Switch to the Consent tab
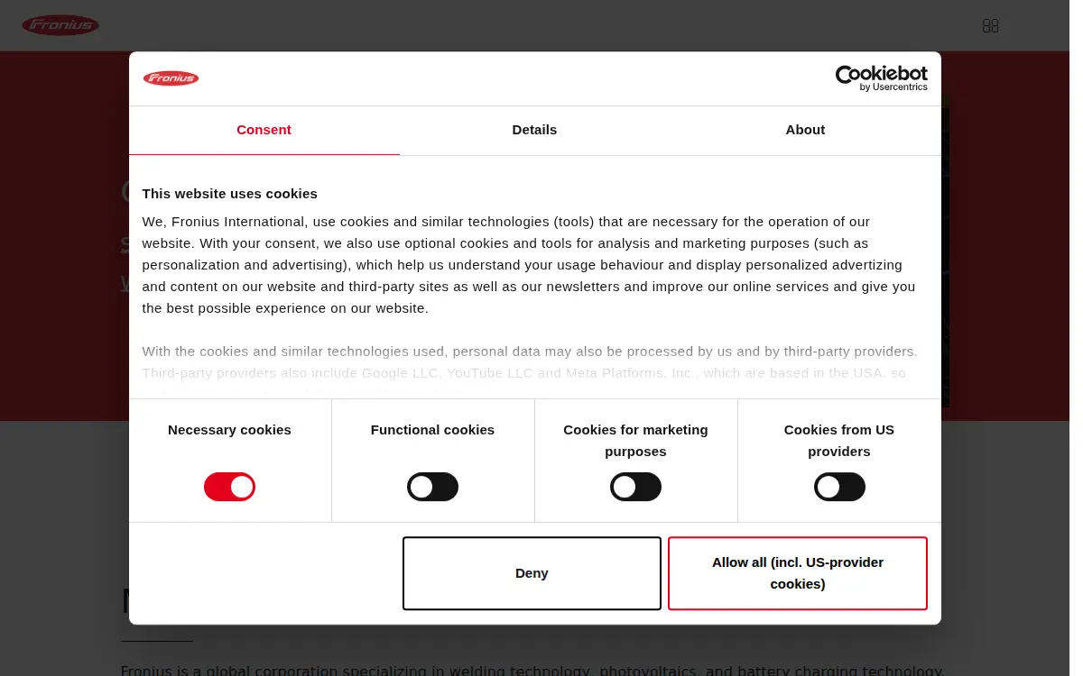This screenshot has height=676, width=1083. tap(264, 130)
